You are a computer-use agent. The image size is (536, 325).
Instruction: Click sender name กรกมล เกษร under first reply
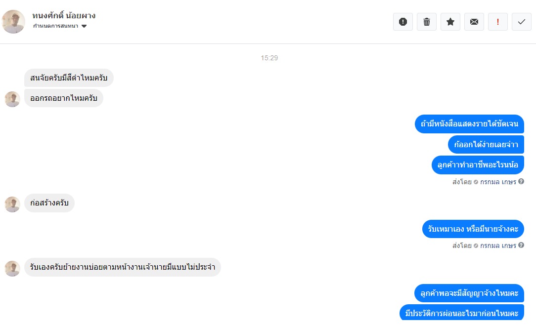498,182
